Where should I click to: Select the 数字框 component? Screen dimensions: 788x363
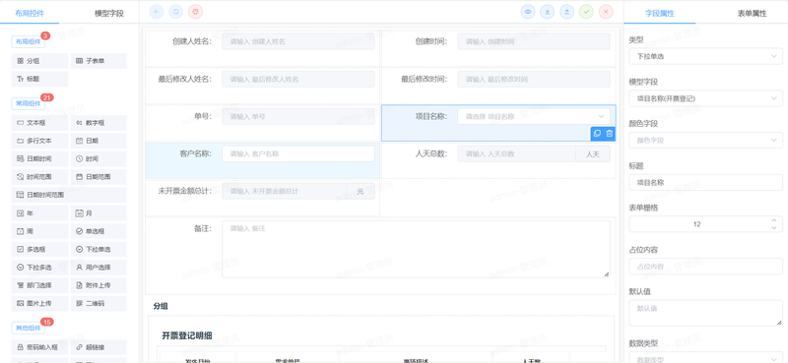[98, 123]
